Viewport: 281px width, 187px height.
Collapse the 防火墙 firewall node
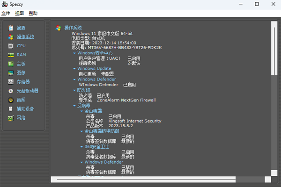[x=74, y=90]
